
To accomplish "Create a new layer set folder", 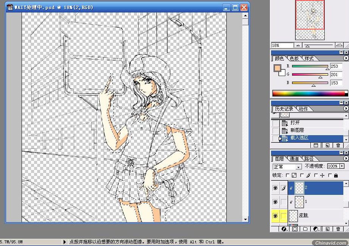I will point(305,229).
